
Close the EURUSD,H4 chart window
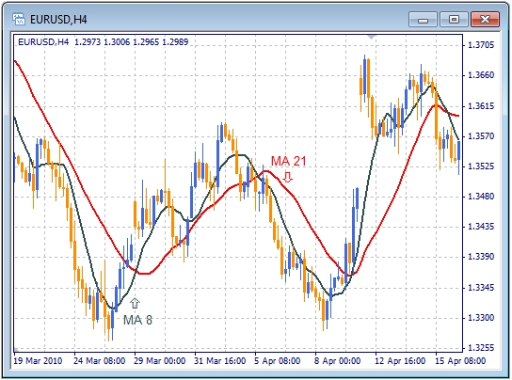[485, 20]
